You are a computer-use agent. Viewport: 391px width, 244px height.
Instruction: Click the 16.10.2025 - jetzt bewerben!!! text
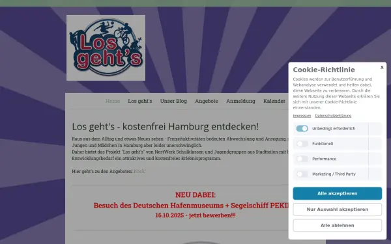pos(195,215)
